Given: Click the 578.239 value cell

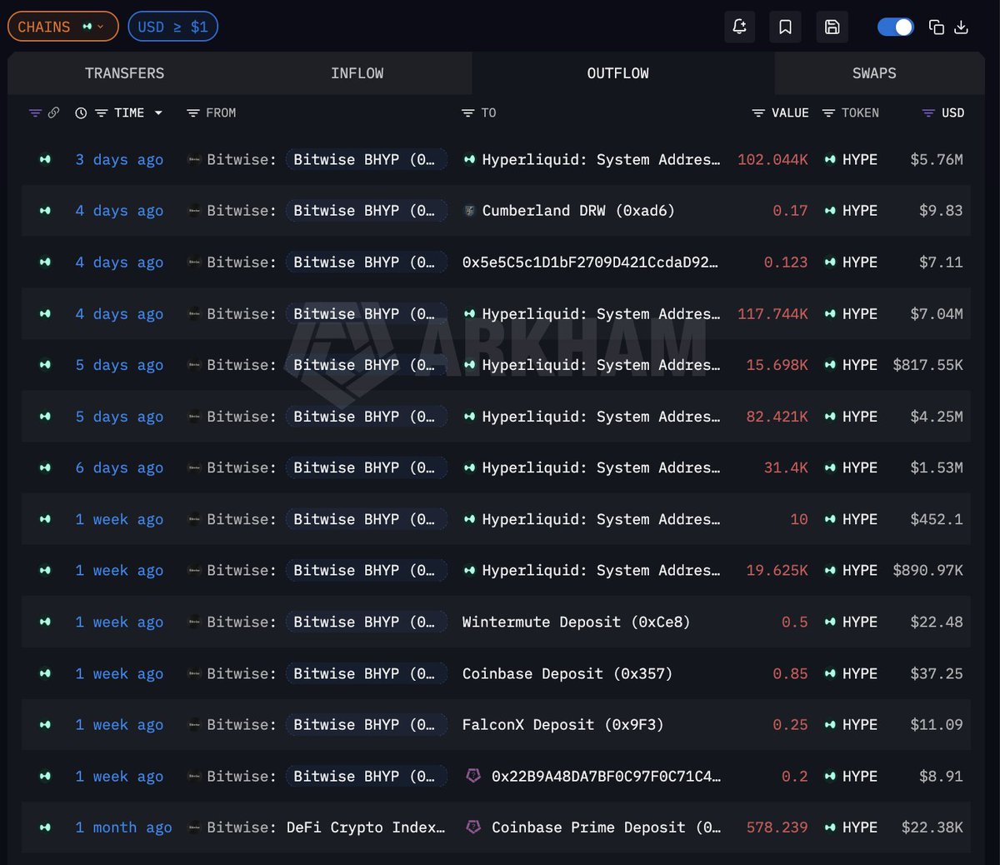Looking at the screenshot, I should pyautogui.click(x=777, y=827).
